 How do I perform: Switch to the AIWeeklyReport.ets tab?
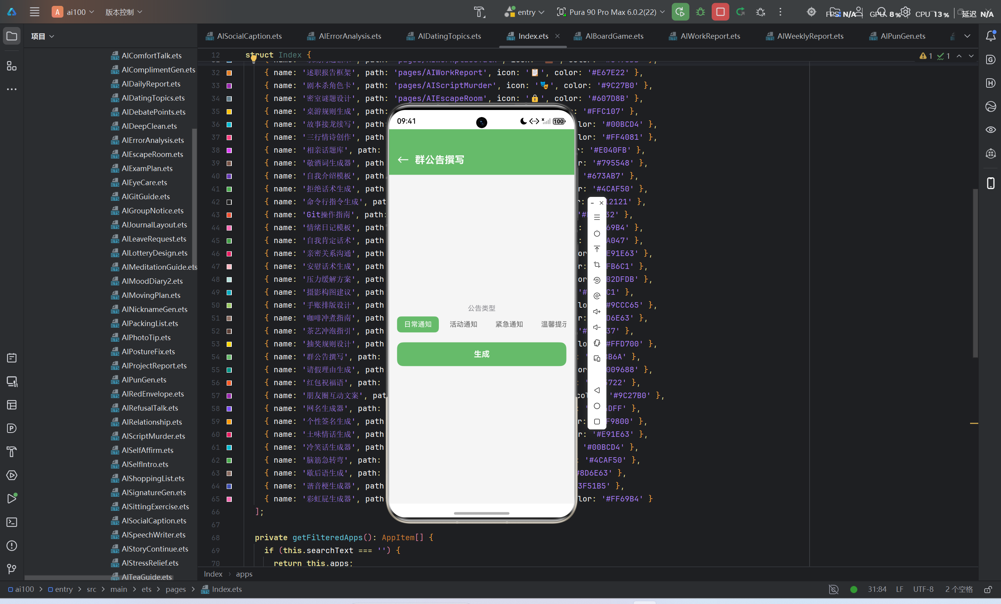[805, 36]
